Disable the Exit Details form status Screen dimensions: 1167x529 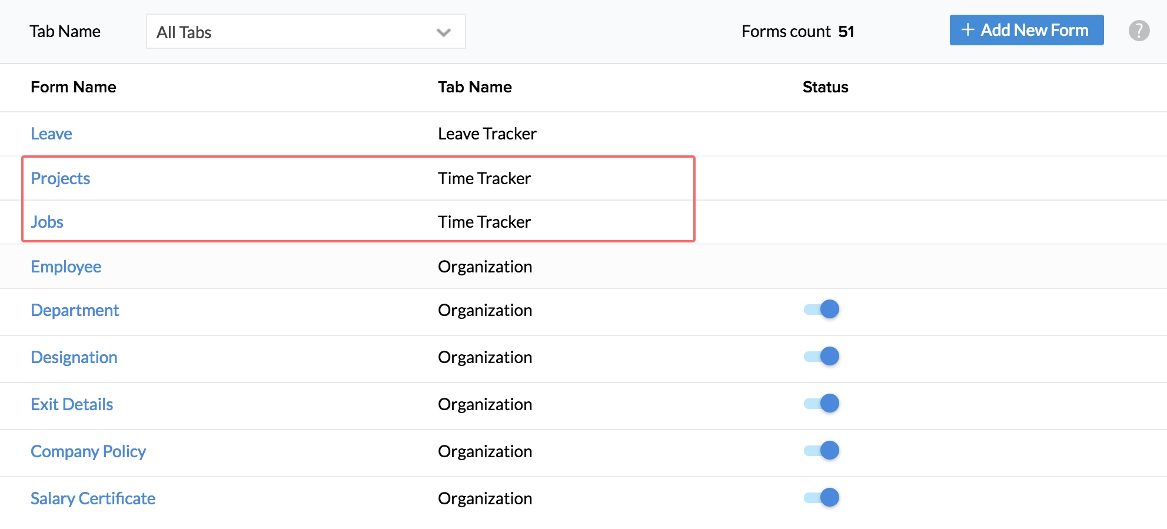pos(822,404)
